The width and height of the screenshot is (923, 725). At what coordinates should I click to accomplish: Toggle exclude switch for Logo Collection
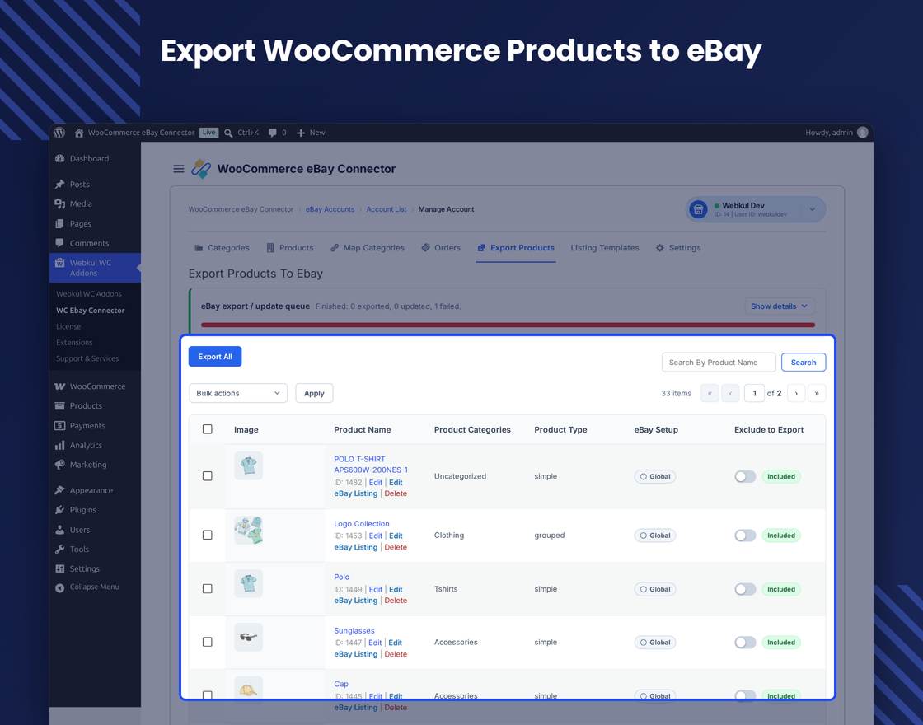tap(745, 536)
